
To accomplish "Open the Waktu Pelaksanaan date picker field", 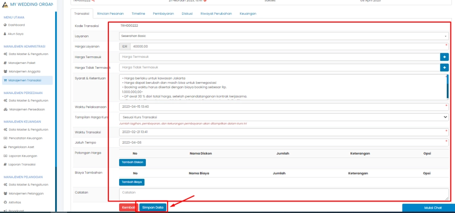I will point(283,106).
